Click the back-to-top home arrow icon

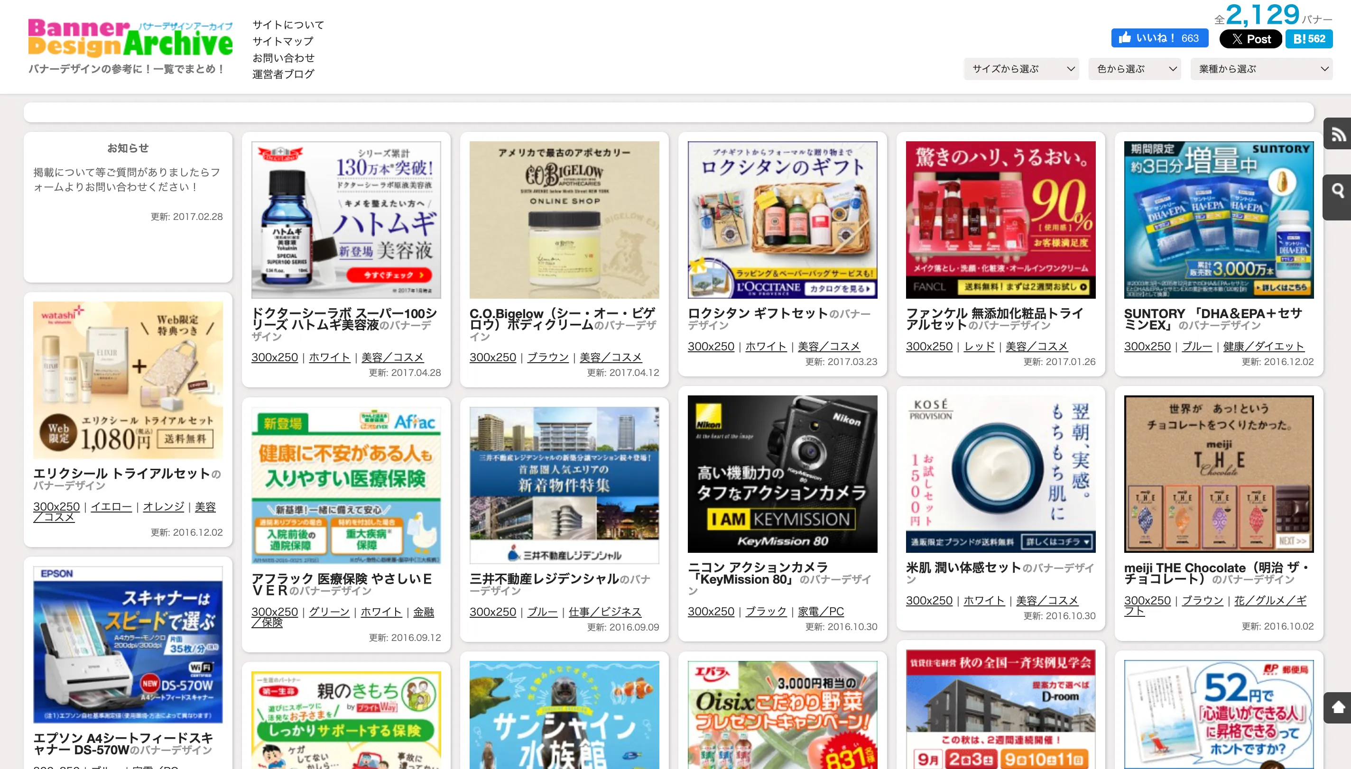pos(1337,707)
